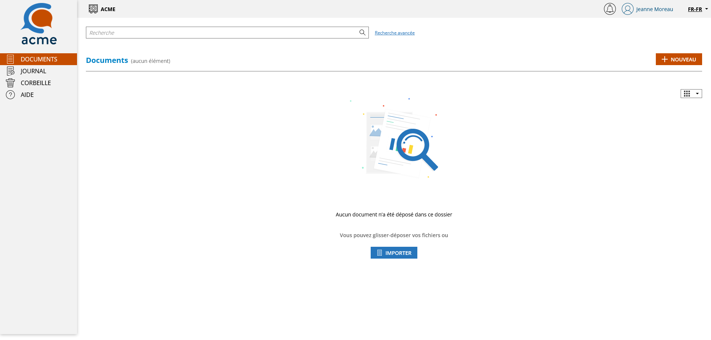Click '(aucun élément)' count text
Image resolution: width=711 pixels, height=340 pixels.
[x=150, y=61]
